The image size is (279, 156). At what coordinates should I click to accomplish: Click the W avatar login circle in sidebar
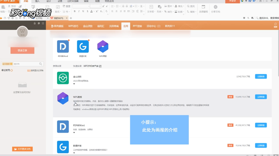point(23,32)
